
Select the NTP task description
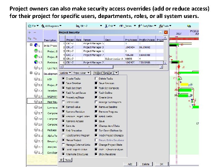(50, 79)
